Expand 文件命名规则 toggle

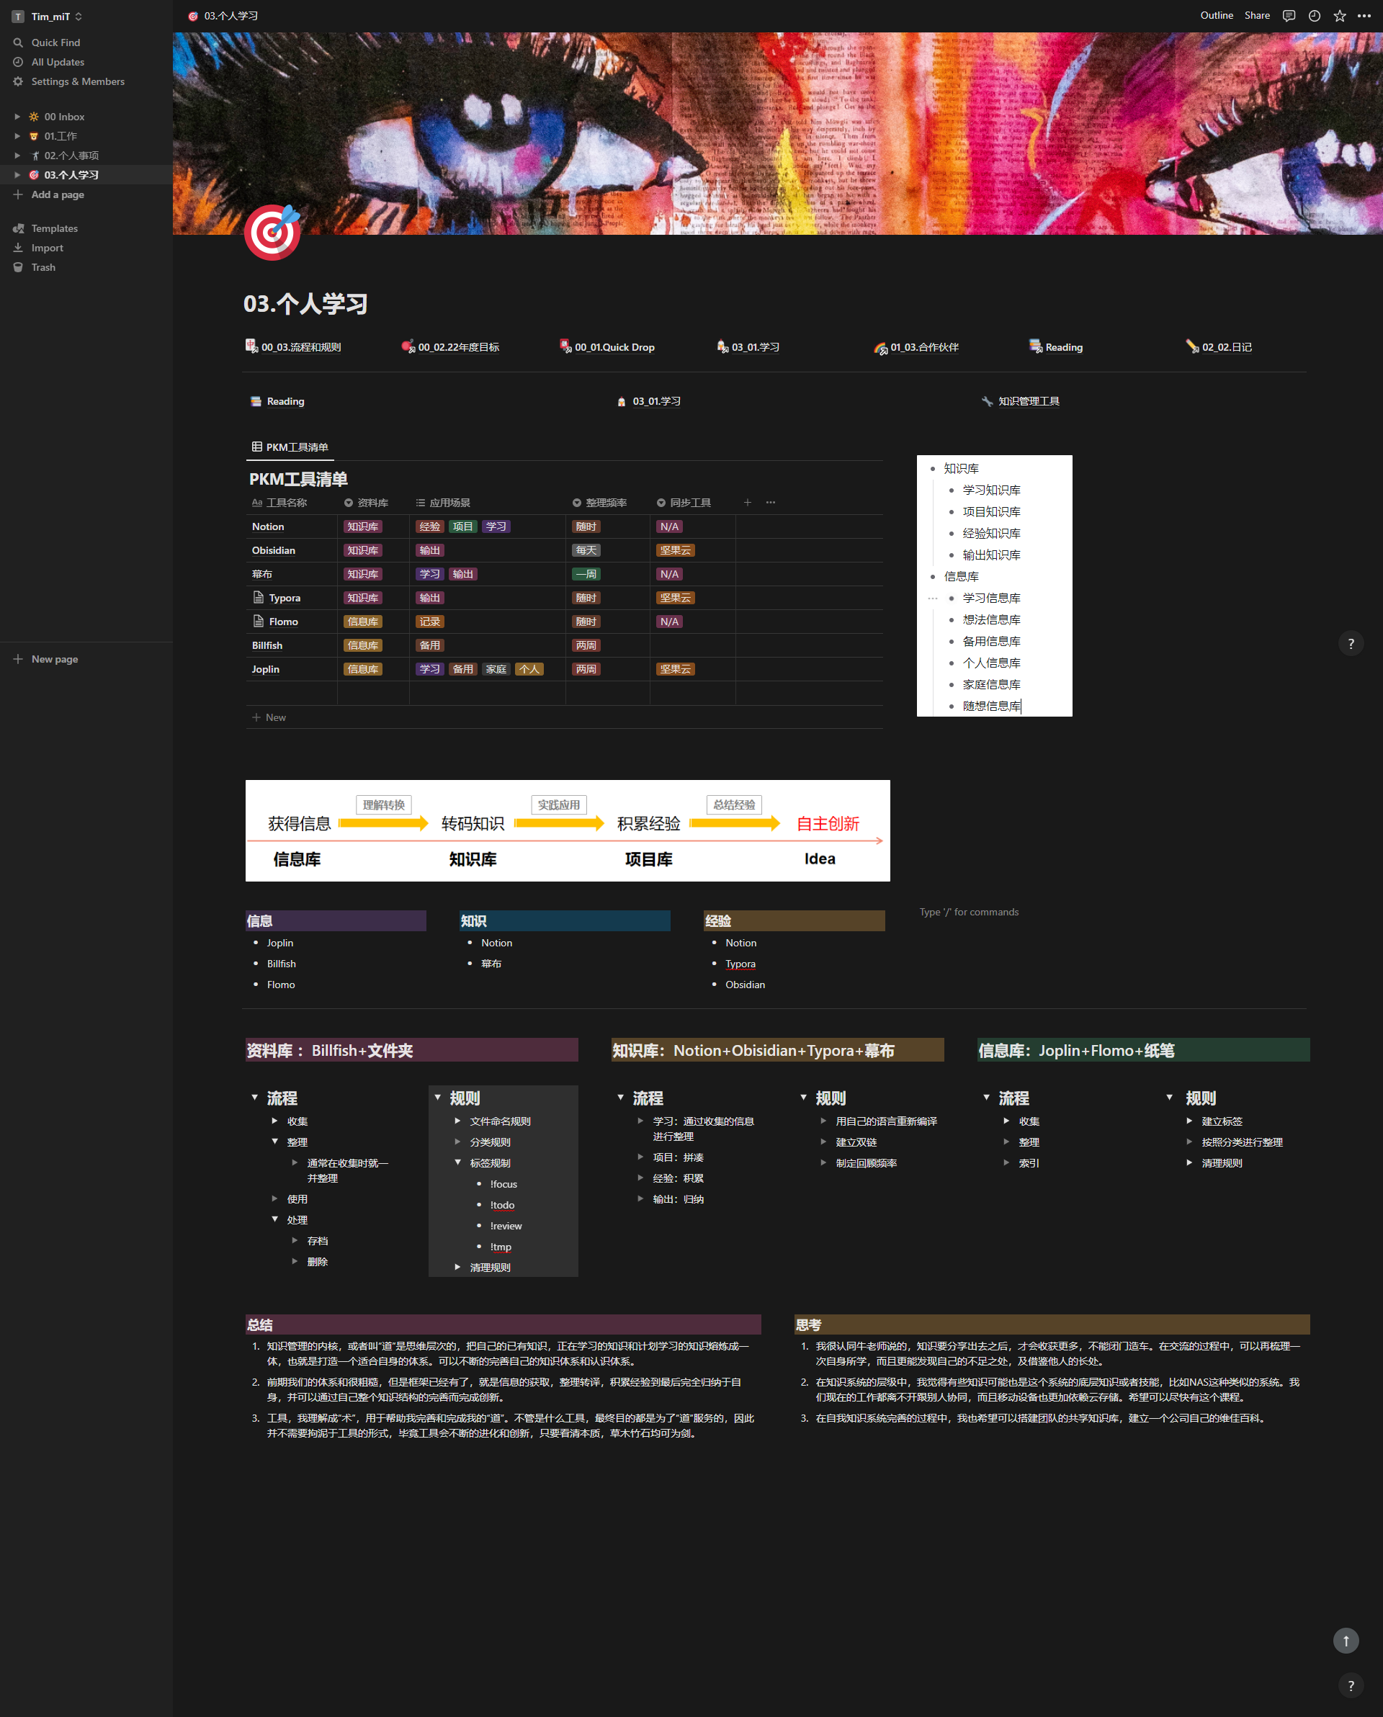(458, 1121)
